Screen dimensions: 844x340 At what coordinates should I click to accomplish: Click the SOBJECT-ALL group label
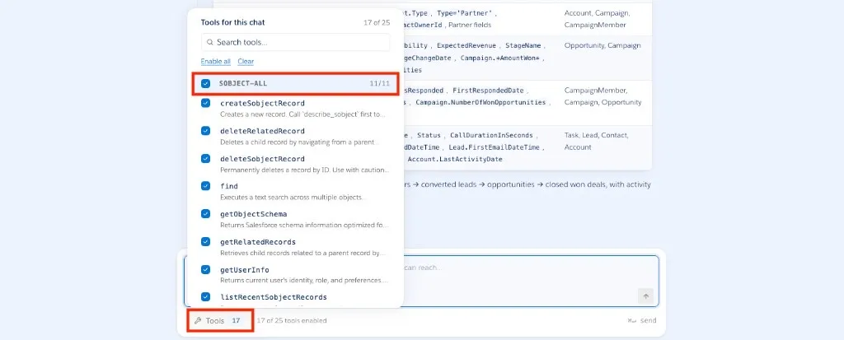coord(243,83)
